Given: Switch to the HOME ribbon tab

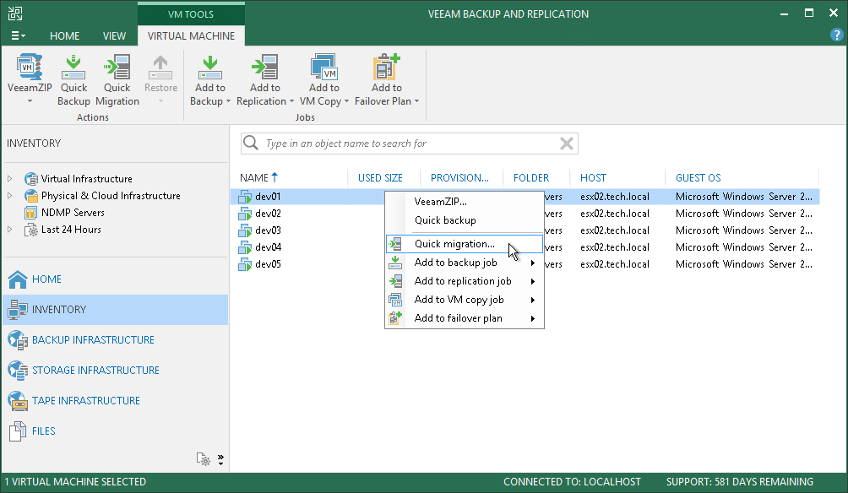Looking at the screenshot, I should pyautogui.click(x=64, y=35).
